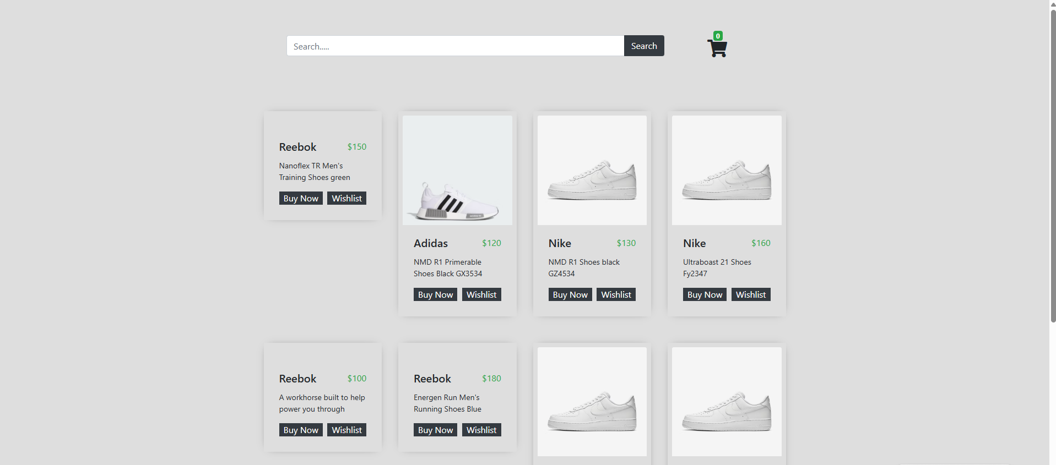Wishlist the Nike NMD R1 Shoes black
The width and height of the screenshot is (1056, 465).
[x=616, y=294]
